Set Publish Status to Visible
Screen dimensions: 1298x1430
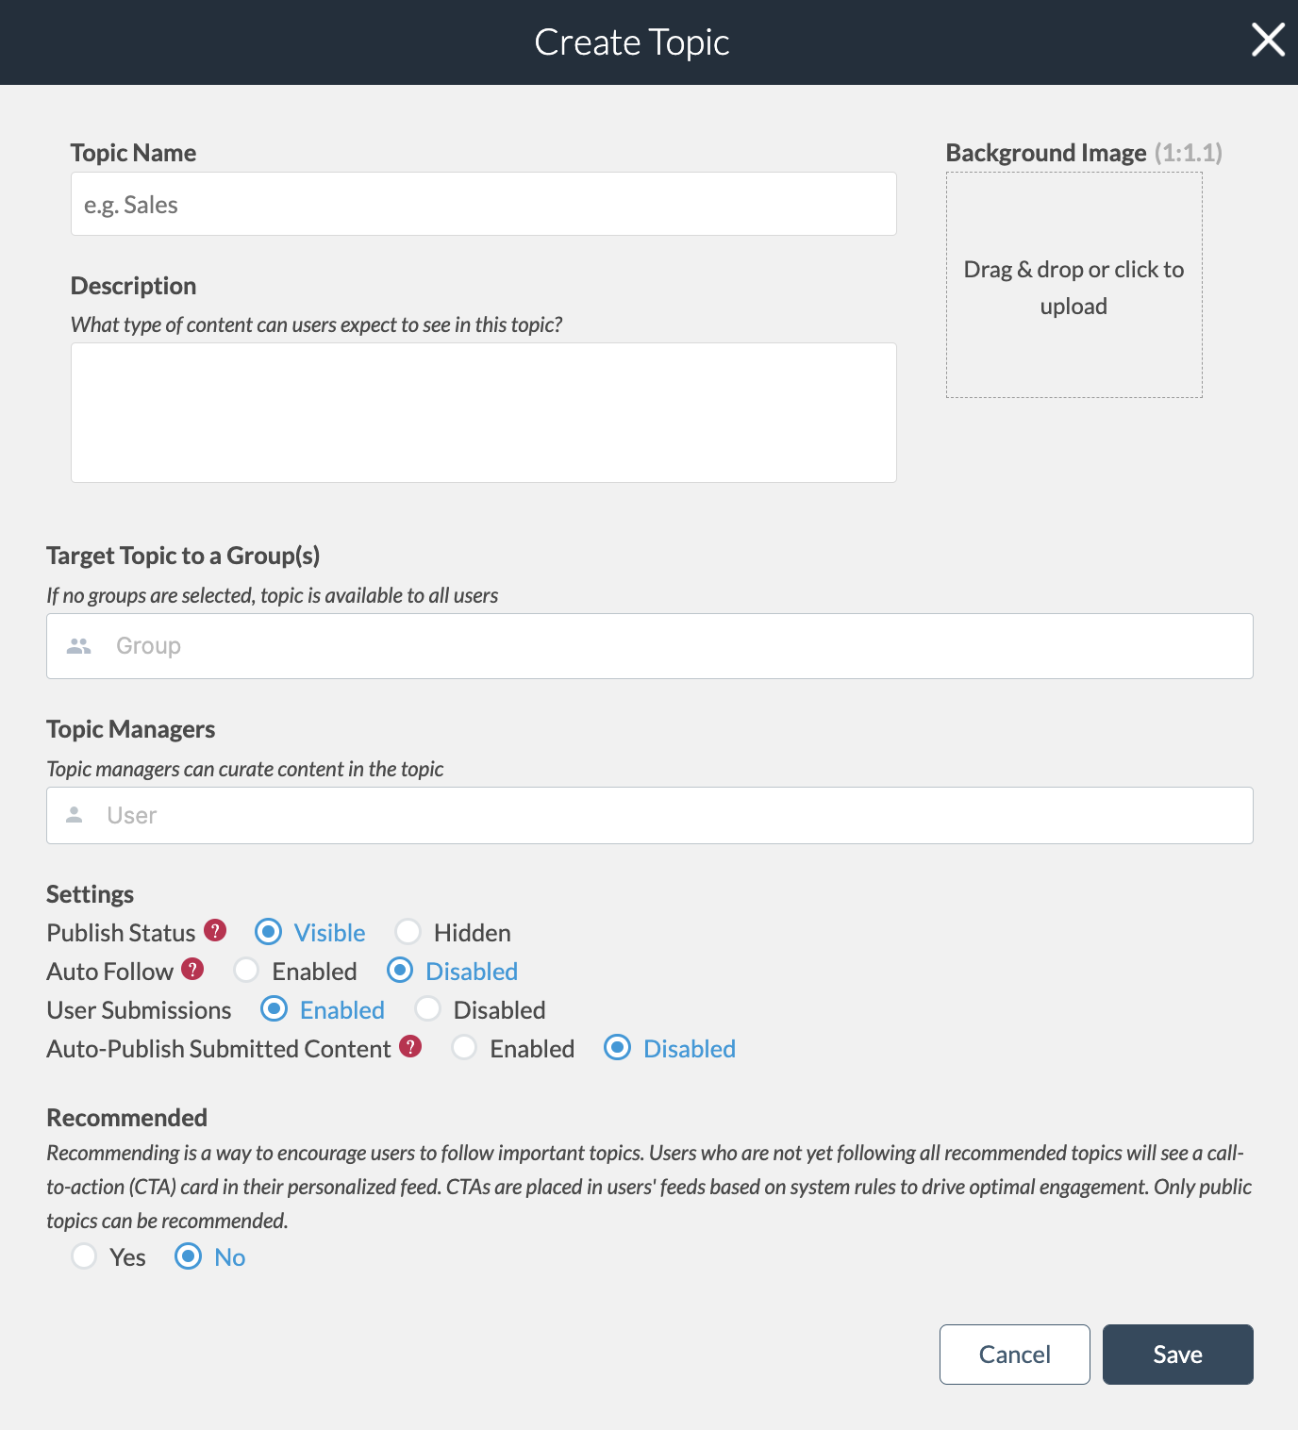pyautogui.click(x=269, y=932)
